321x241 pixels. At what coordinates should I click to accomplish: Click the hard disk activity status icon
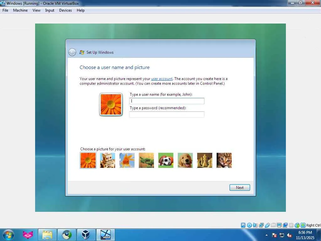click(x=243, y=225)
